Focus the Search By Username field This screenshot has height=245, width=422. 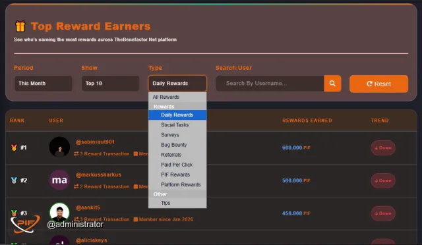pos(270,84)
